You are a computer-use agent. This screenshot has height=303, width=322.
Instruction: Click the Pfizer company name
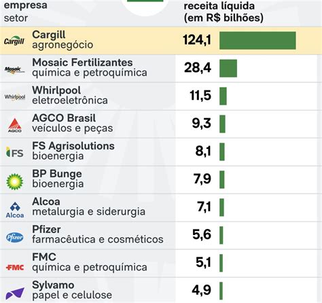46,230
